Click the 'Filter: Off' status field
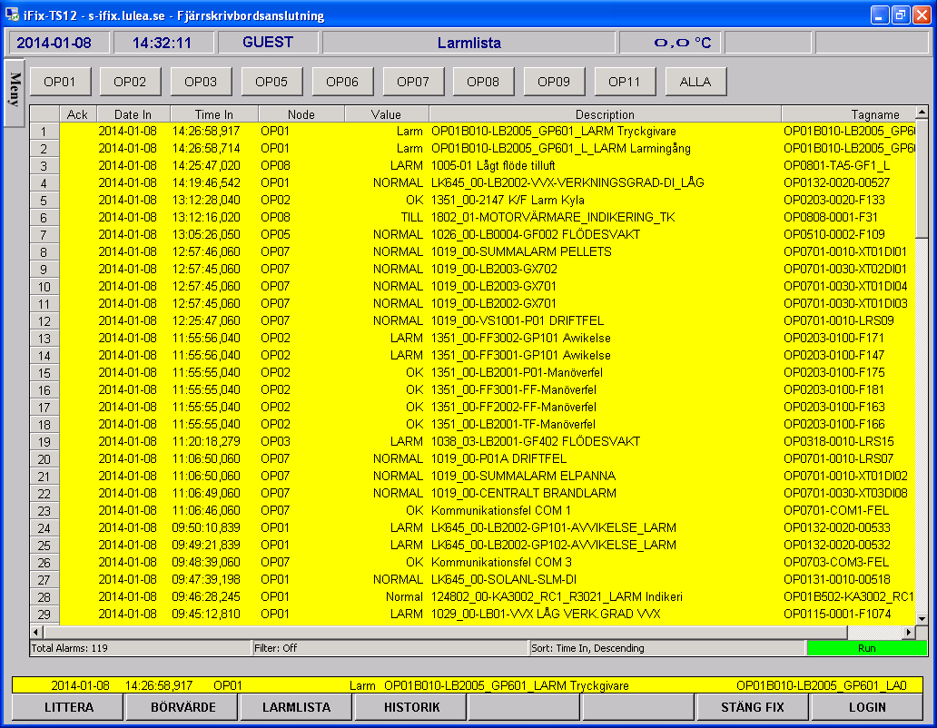 pyautogui.click(x=390, y=648)
